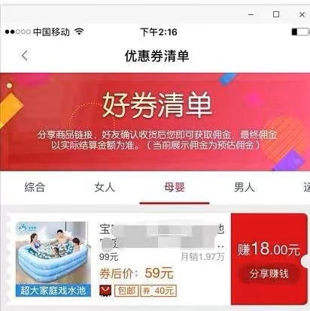The image size is (310, 311).
Task: Click the 好券清单 promotional banner
Action: coord(155,122)
